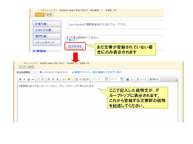
Task: Click the insert link icon
Action: 127,79
